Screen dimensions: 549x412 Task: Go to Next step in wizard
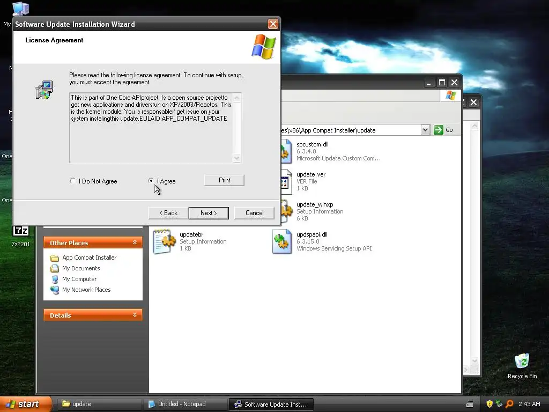[209, 213]
